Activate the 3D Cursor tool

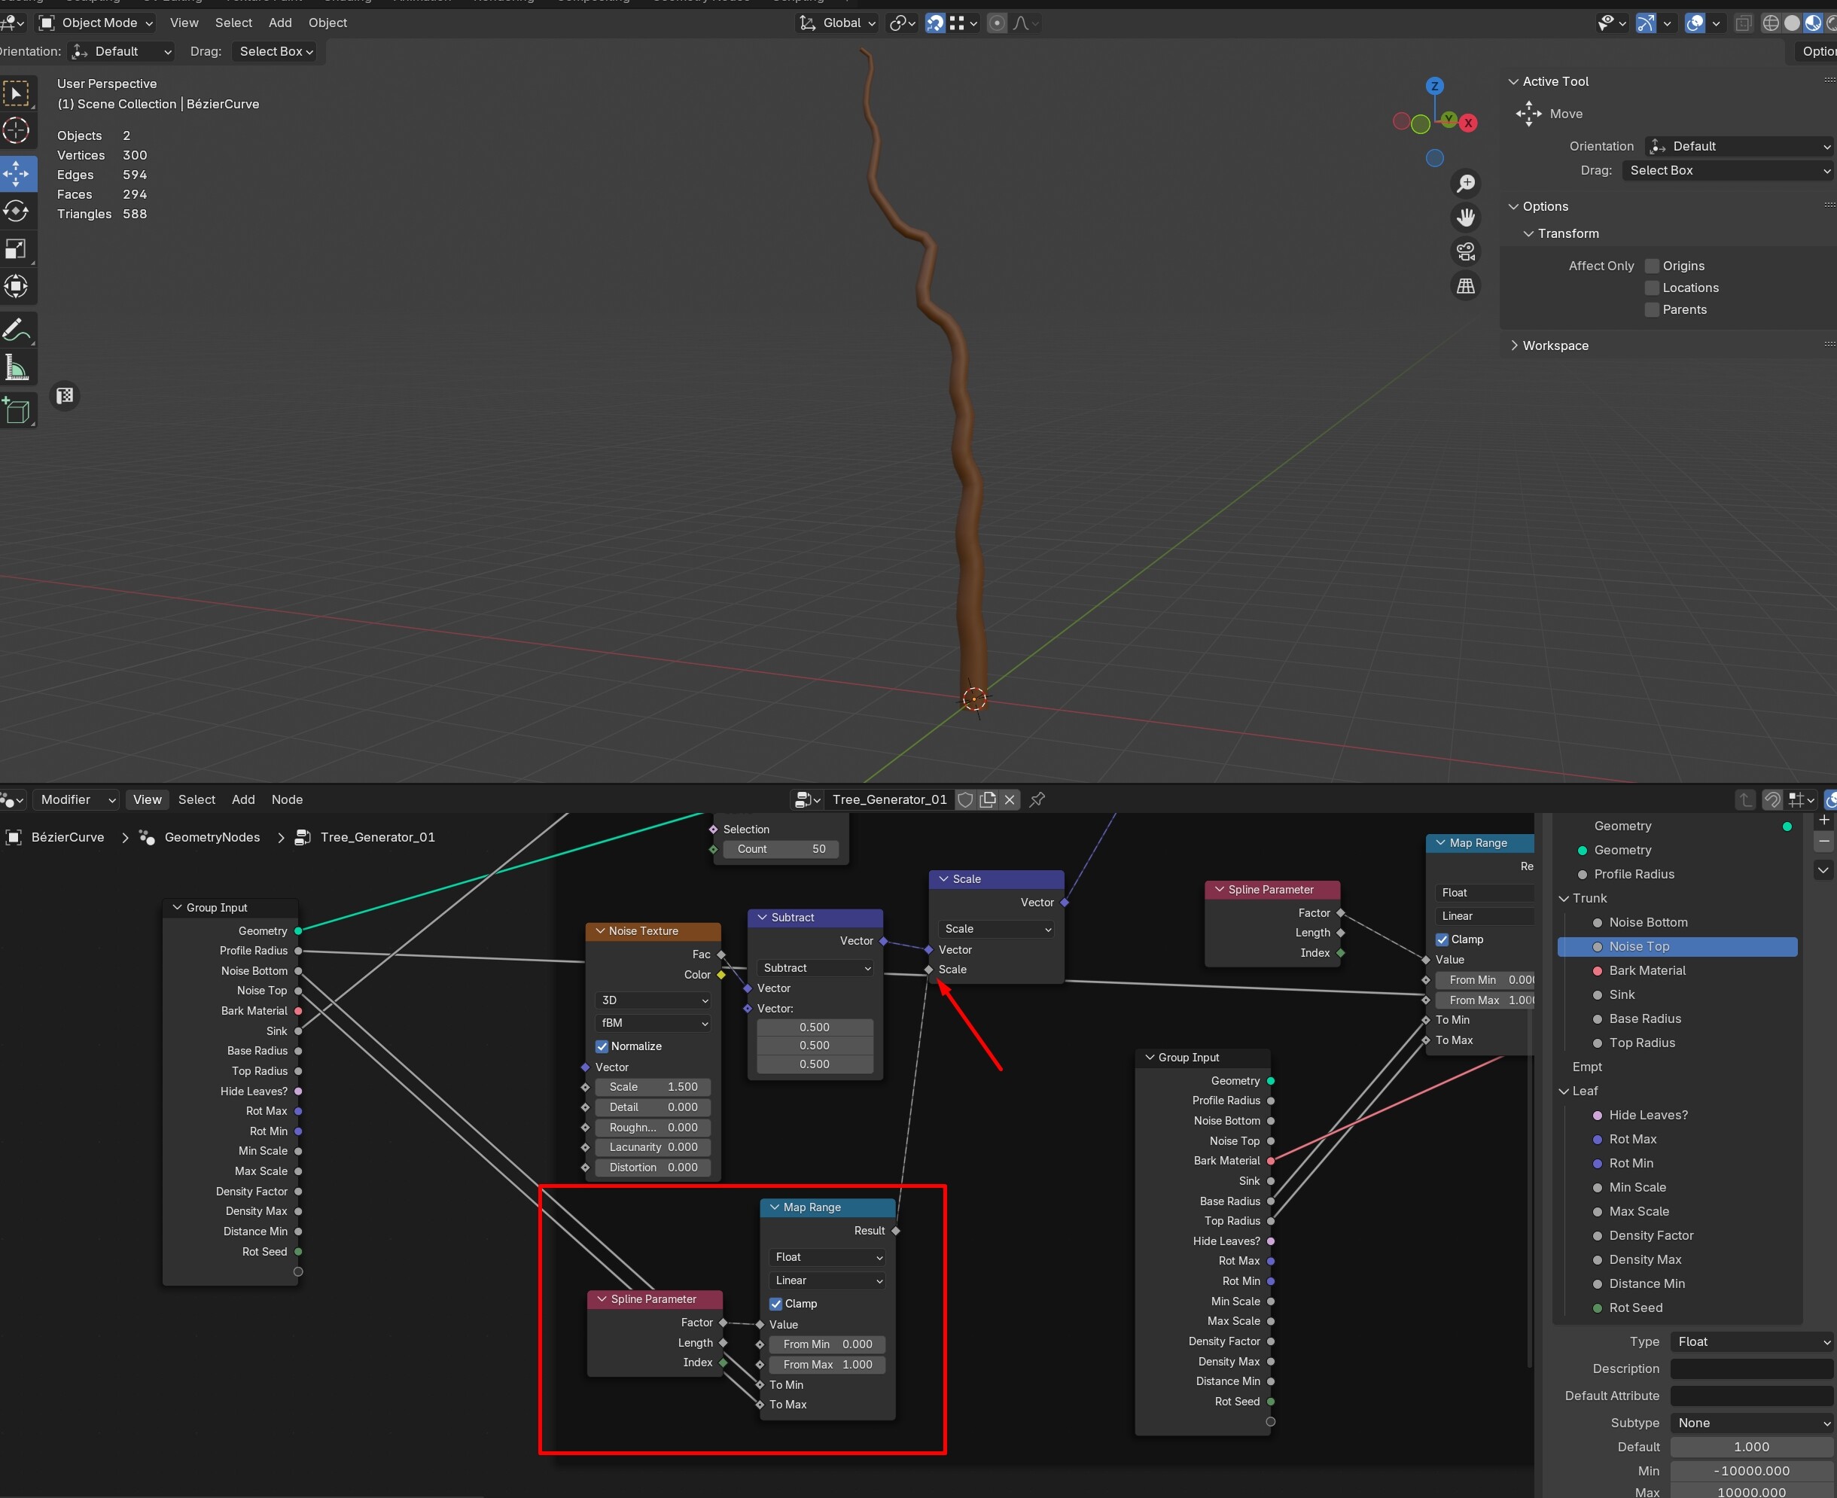pyautogui.click(x=17, y=131)
